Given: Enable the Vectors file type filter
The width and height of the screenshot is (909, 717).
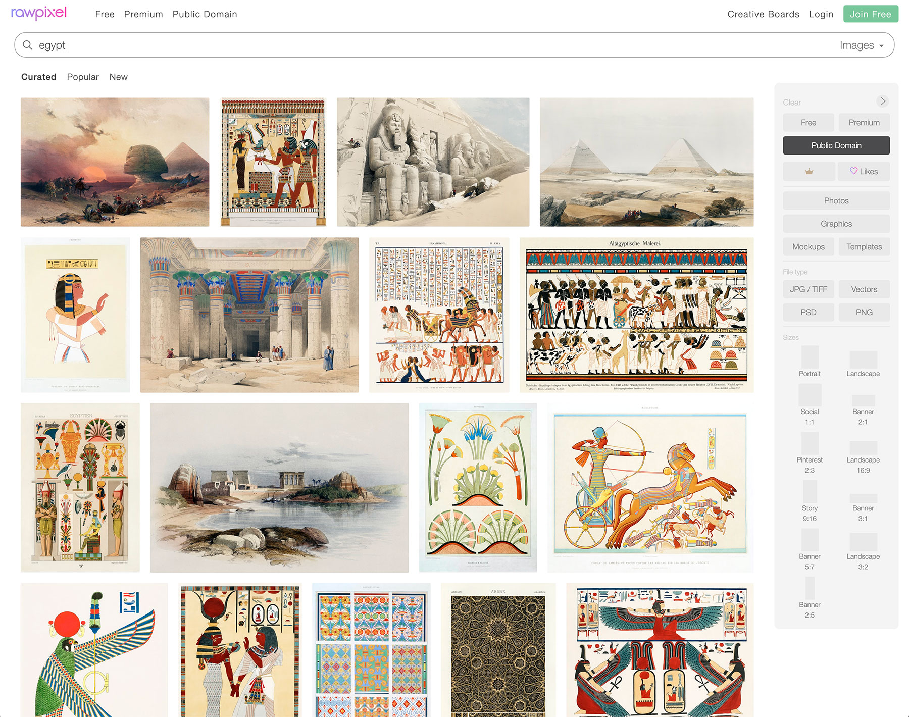Looking at the screenshot, I should coord(864,289).
